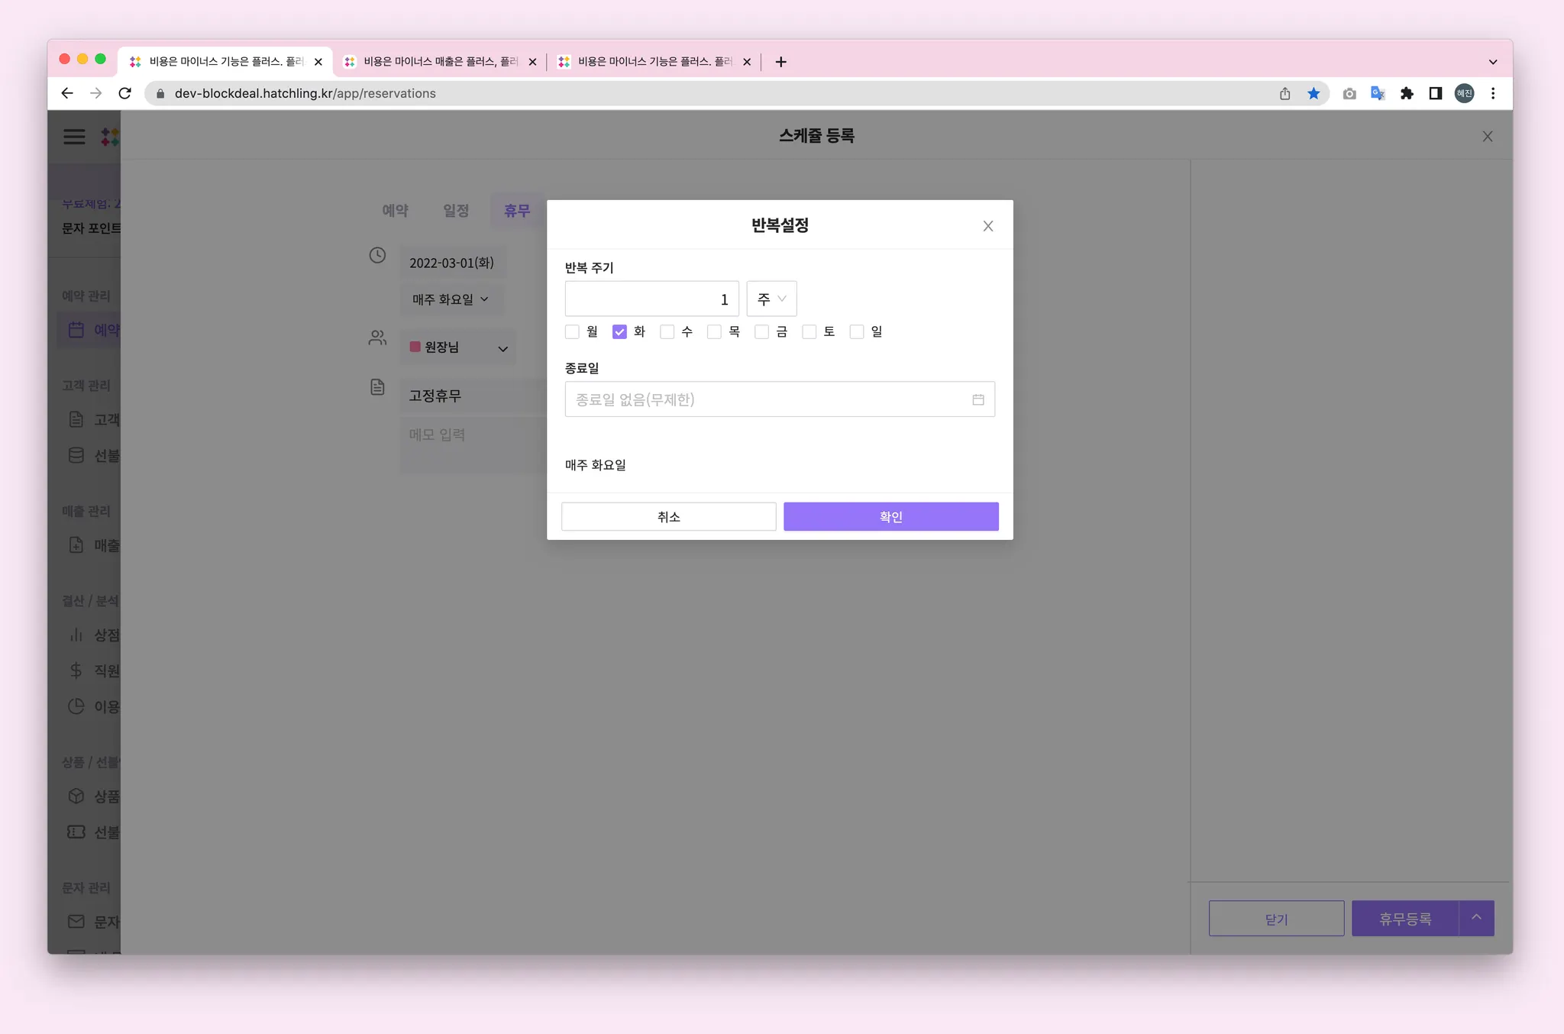The image size is (1564, 1034).
Task: Expand the browser tab search chevron
Action: point(1493,62)
